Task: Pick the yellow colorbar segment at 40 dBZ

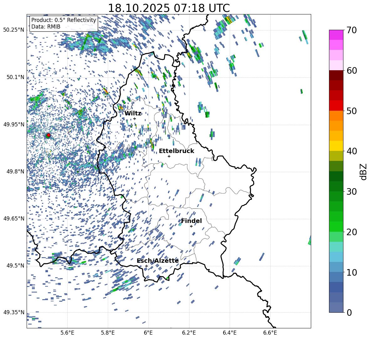Action: tap(336, 146)
